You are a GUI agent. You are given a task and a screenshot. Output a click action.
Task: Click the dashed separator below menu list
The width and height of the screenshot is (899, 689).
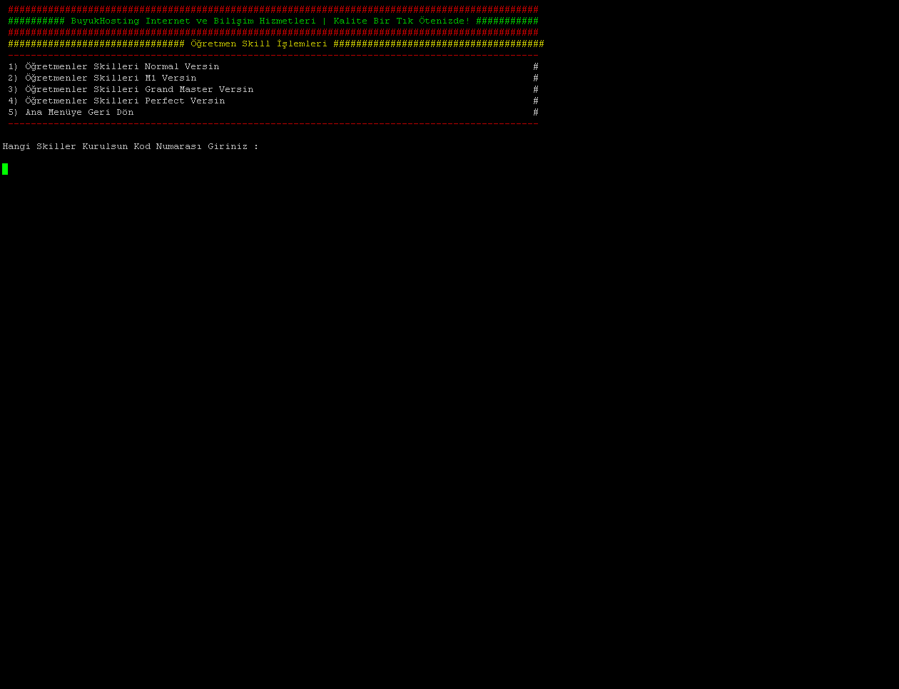click(x=273, y=123)
